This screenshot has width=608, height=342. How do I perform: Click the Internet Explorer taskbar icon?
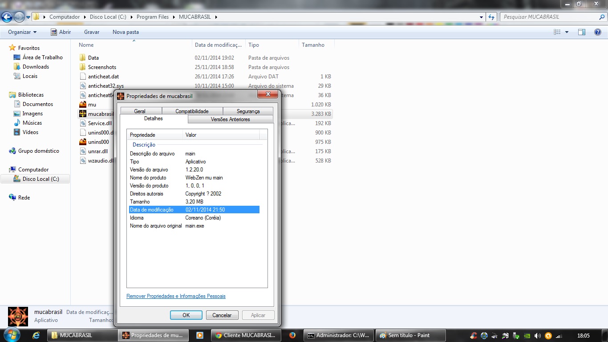point(36,335)
